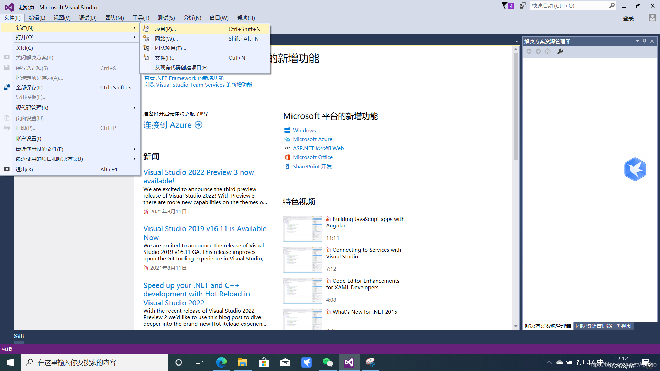Viewport: 660px width, 371px height.
Task: Show hidden system tray icons
Action: coord(549,362)
